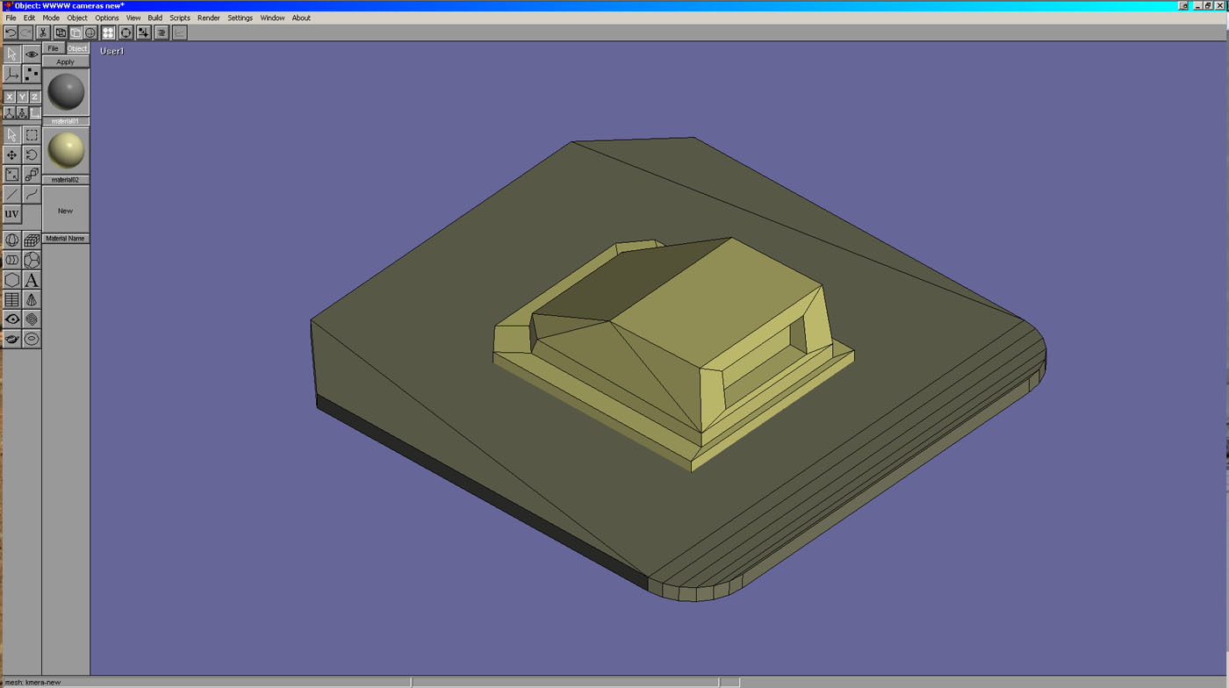Click the User1 viewport label

[112, 51]
